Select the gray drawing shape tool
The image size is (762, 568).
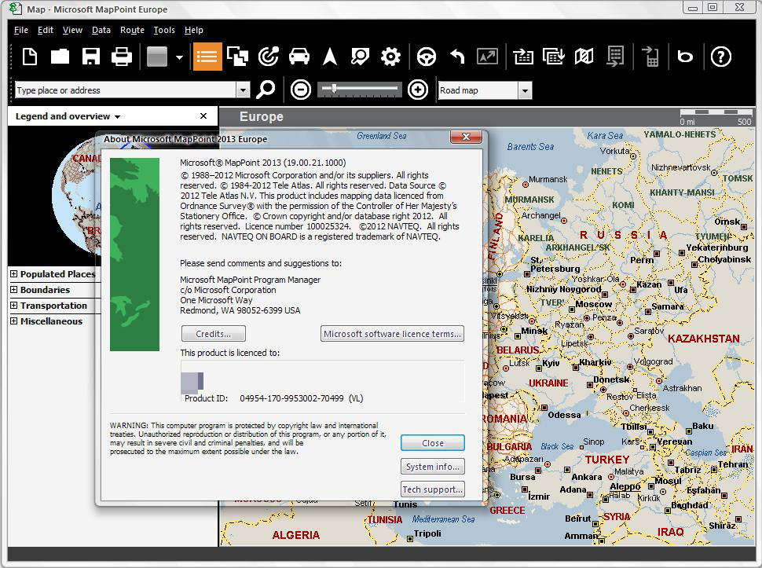[157, 57]
